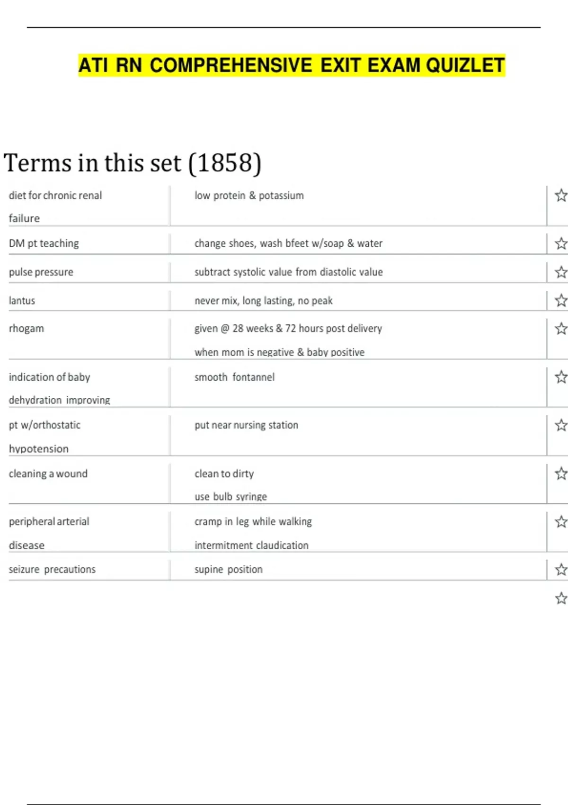This screenshot has height=805, width=568.
Task: Star the cleaning a wound term
Action: 561,474
